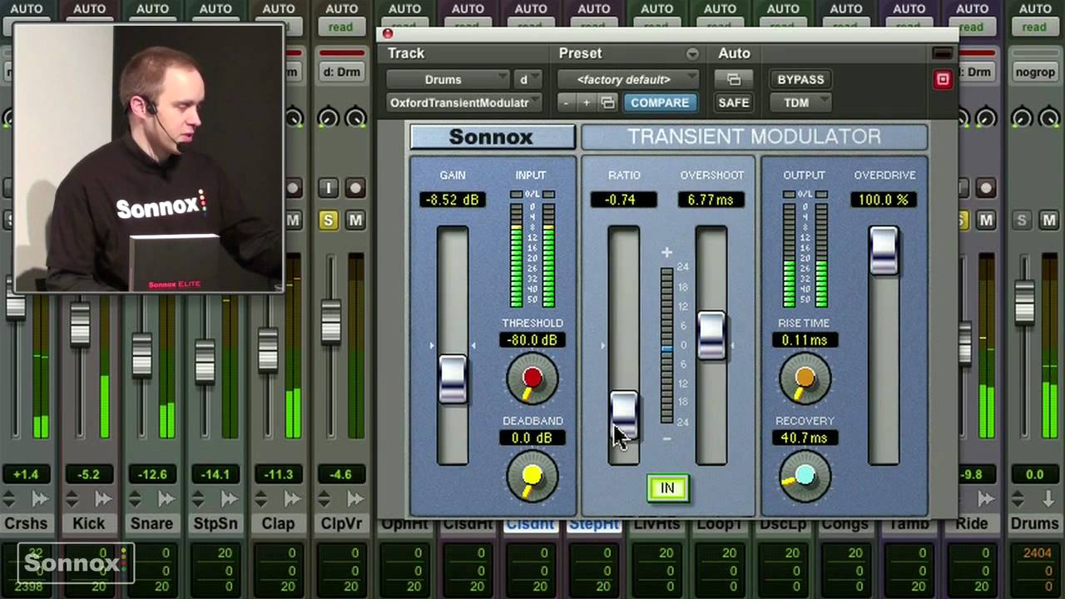Viewport: 1065px width, 599px height.
Task: Open the factory default preset dropdown
Action: click(629, 80)
